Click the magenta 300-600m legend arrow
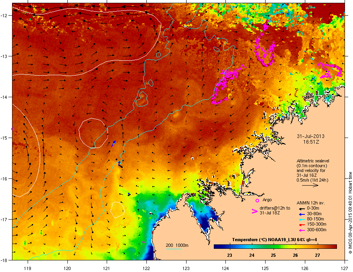Screen dimensions: 353x272 point(301,230)
